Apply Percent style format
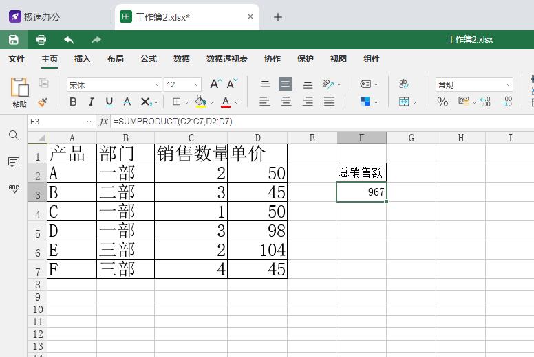 442,102
